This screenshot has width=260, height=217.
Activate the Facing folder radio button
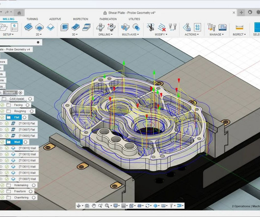27,105
